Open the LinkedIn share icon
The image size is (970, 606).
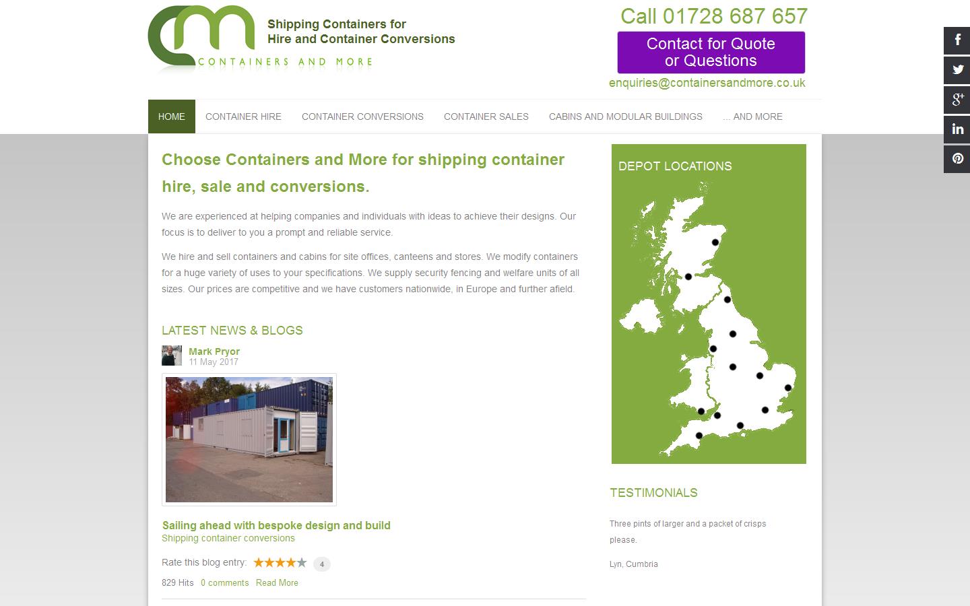pyautogui.click(x=957, y=129)
